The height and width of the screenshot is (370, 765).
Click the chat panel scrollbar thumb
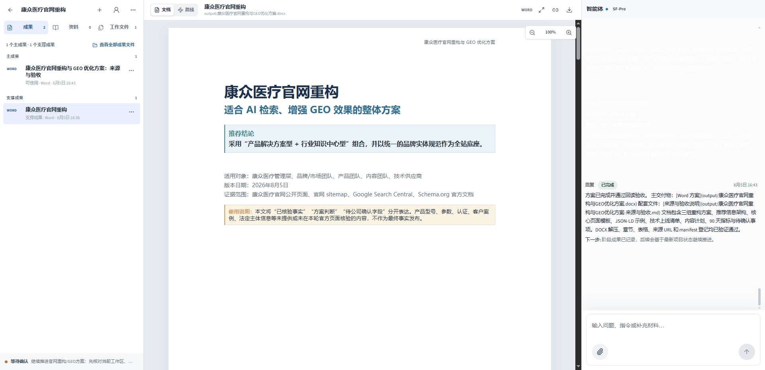pos(759,297)
